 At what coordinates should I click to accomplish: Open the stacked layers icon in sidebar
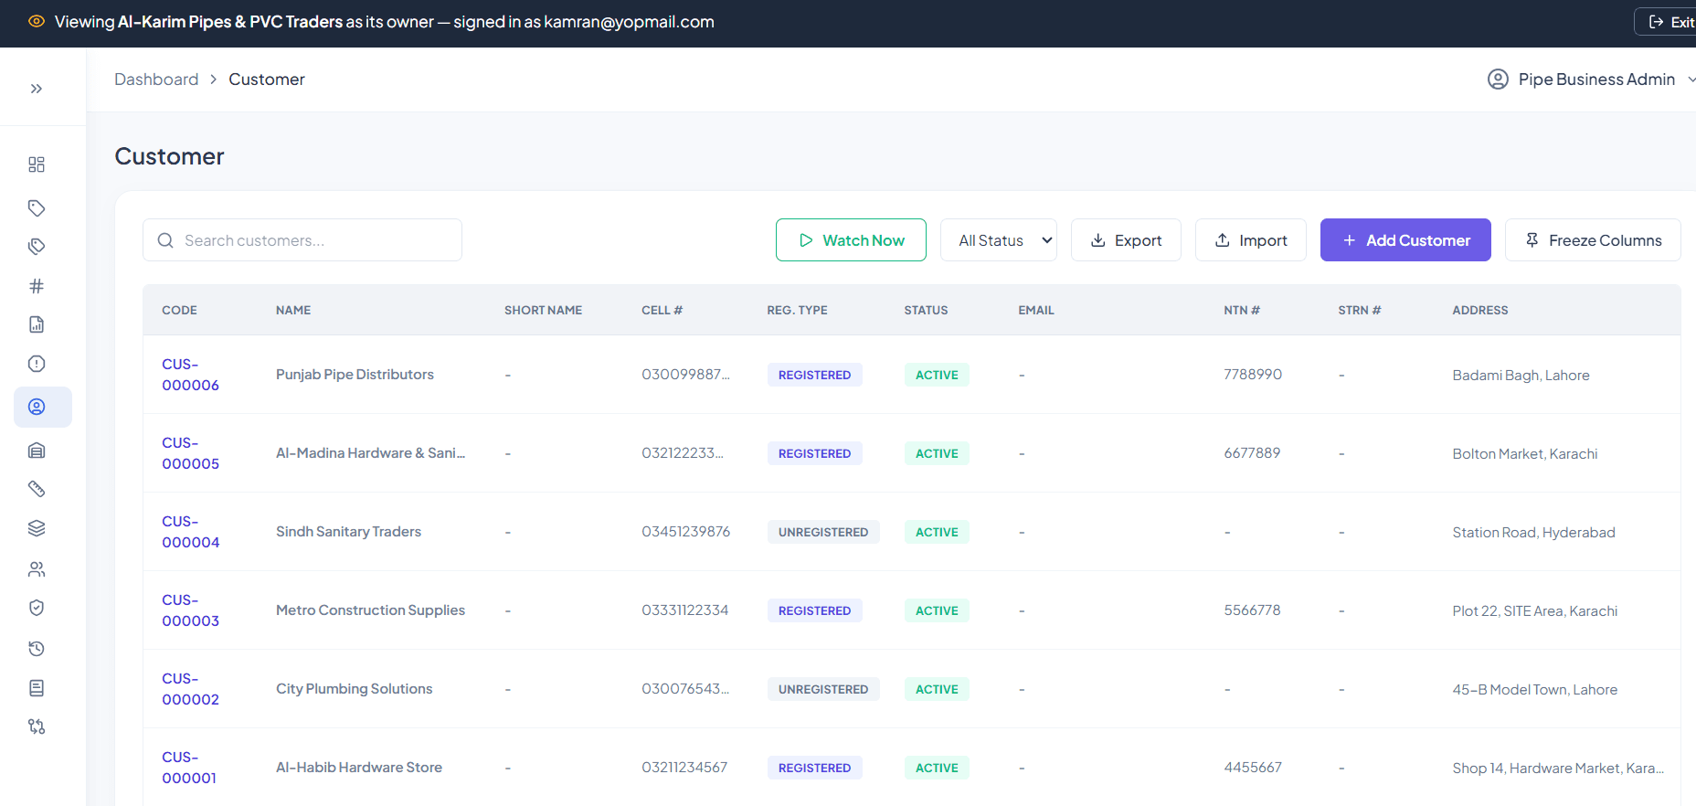point(37,528)
